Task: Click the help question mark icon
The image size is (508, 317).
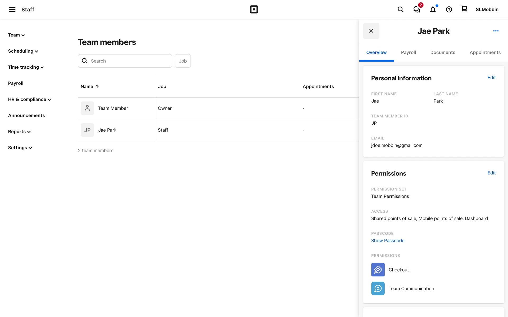Action: tap(449, 10)
